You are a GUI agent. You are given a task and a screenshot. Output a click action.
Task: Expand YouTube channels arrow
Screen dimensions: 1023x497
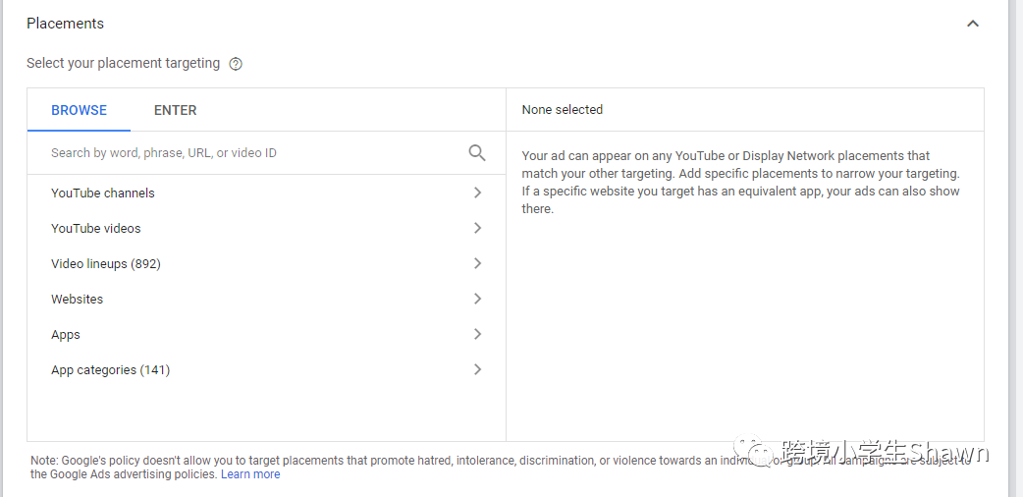coord(477,193)
